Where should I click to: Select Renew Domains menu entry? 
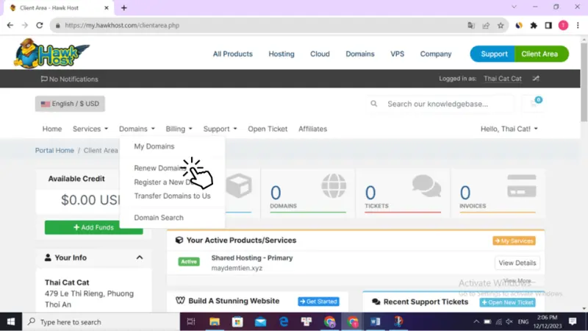[x=160, y=168]
